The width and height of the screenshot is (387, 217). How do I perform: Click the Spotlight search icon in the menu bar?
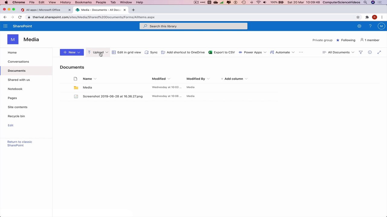click(x=365, y=2)
